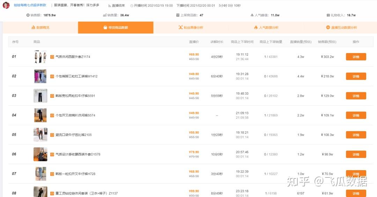
Task: Click the product thumbnail in row 06
Action: coord(40,154)
